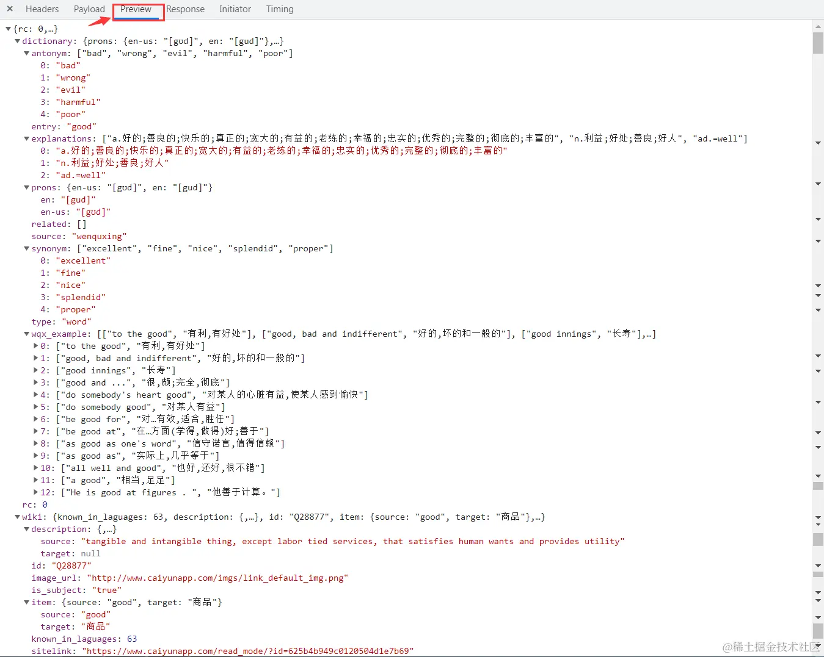The width and height of the screenshot is (824, 657).
Task: Expand item 2 "good innings"
Action: coord(36,370)
